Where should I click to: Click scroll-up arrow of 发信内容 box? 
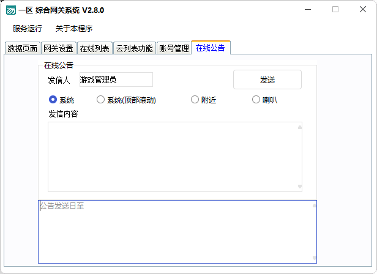tap(300, 128)
